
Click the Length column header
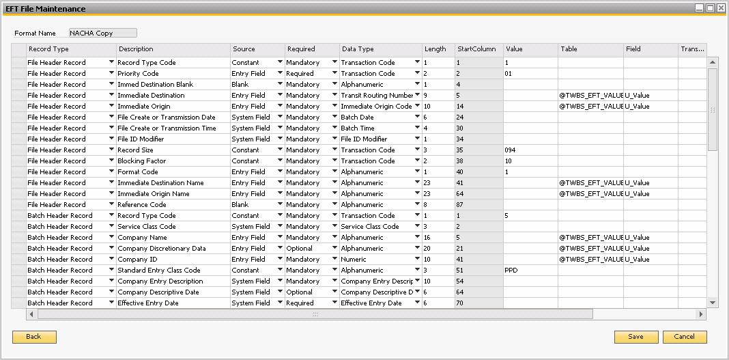tap(438, 49)
